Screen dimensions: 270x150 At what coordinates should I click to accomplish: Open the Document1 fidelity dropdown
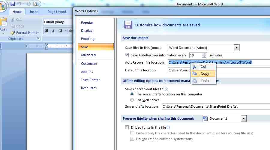[x=244, y=118]
